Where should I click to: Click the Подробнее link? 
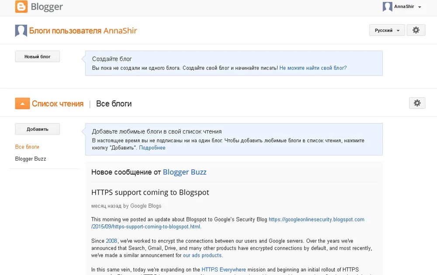coord(152,148)
